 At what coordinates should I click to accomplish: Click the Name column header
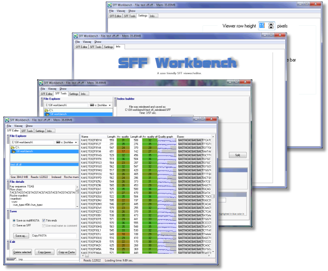(x=94, y=137)
